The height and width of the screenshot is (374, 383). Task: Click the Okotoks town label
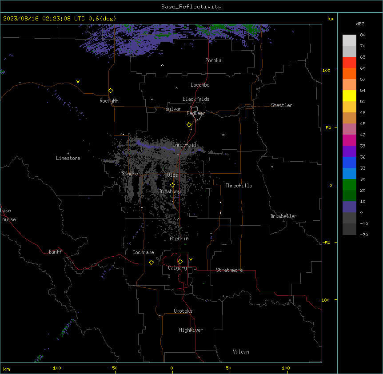pyautogui.click(x=183, y=311)
